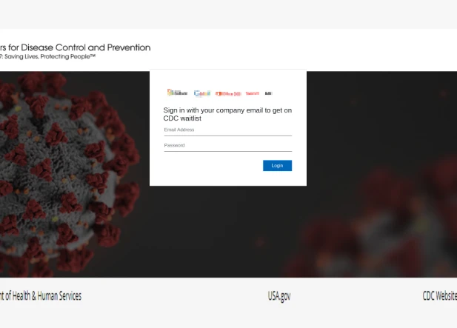Pick the small dark AOL logo
The width and height of the screenshot is (457, 328).
click(x=268, y=93)
